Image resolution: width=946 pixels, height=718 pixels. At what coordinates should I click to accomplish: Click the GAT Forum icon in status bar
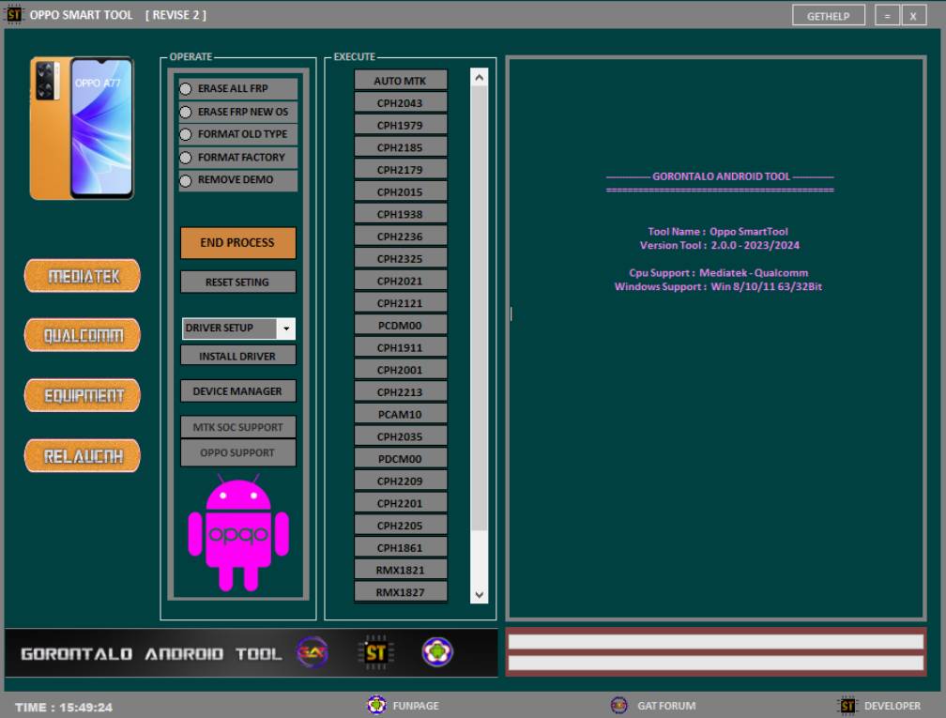coord(619,705)
